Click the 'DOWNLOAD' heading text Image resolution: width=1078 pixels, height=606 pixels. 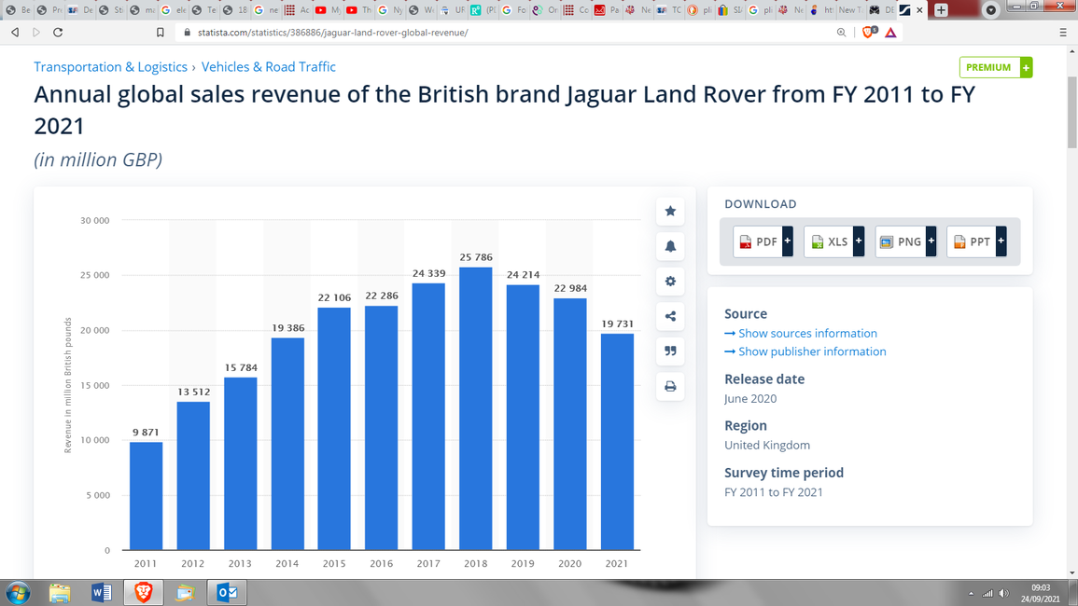point(761,204)
